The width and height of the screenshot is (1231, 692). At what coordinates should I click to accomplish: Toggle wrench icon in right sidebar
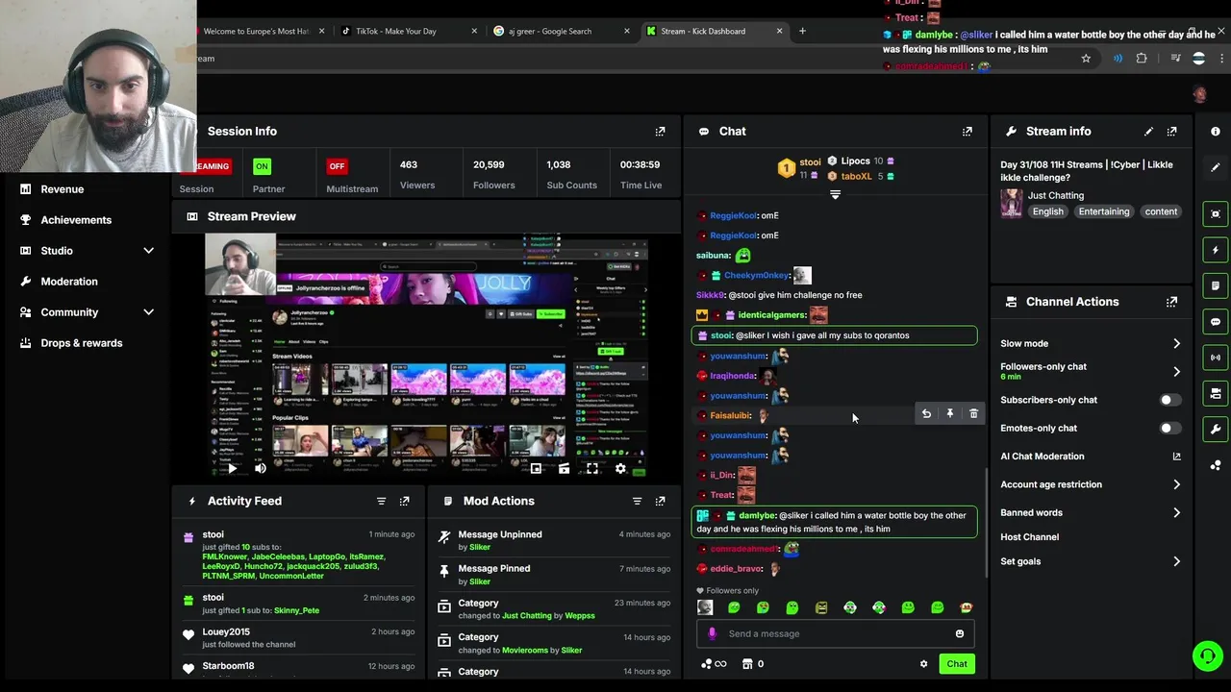(1216, 430)
